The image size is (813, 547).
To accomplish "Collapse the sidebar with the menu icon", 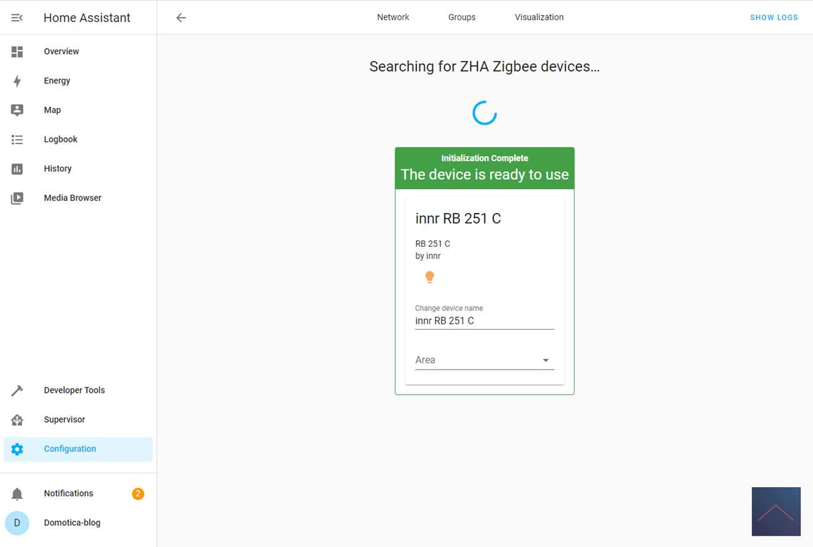I will pyautogui.click(x=17, y=18).
